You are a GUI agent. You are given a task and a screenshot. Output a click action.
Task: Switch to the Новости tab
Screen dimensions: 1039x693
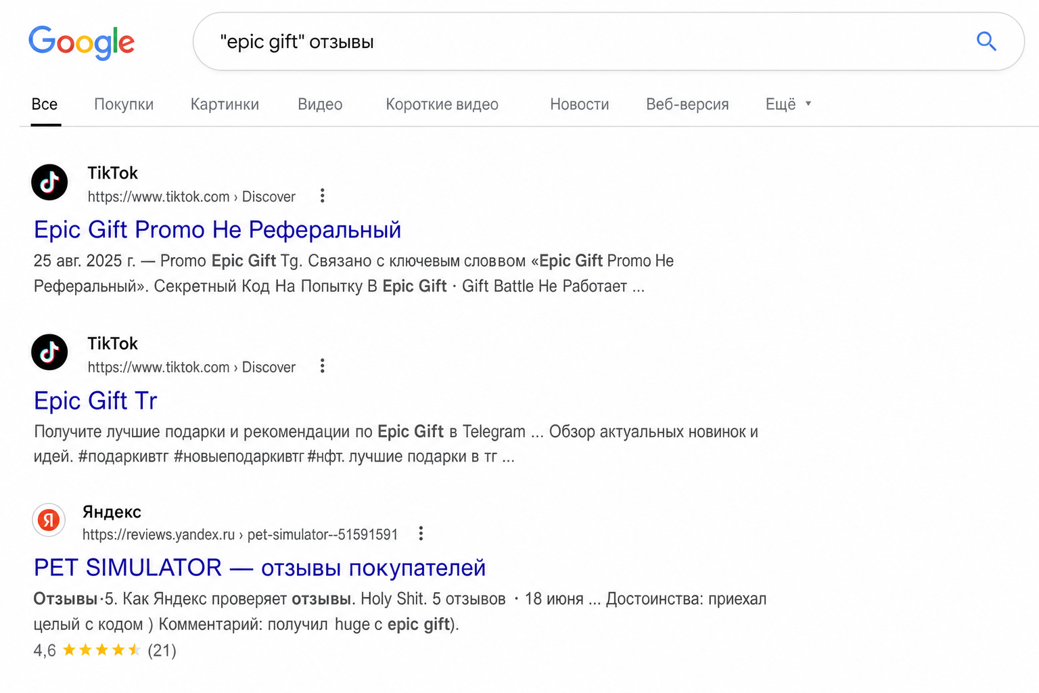coord(580,104)
